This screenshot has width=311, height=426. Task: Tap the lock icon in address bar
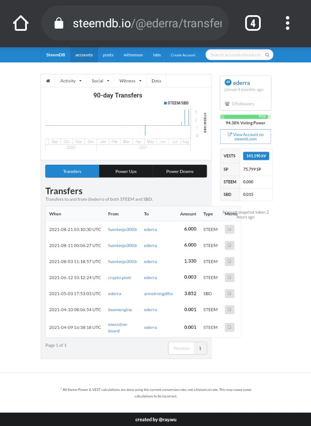(x=58, y=23)
